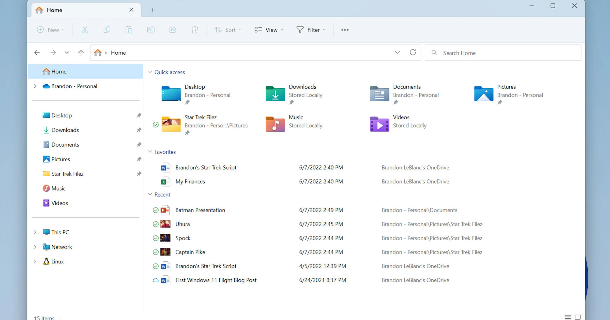Viewport: 610px width, 320px height.
Task: Go forward with the right arrow
Action: 53,53
